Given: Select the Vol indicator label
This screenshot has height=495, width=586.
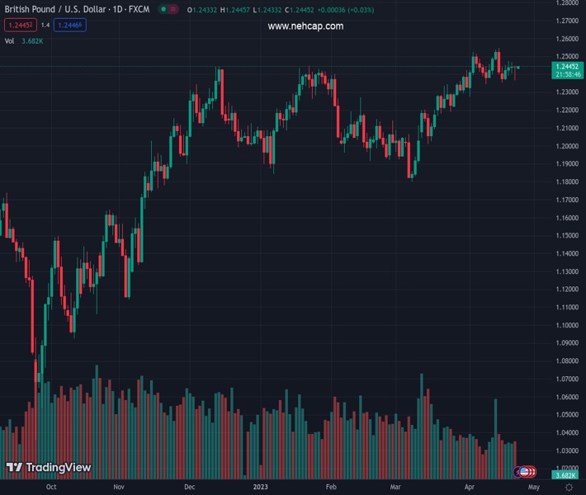Looking at the screenshot, I should 10,40.
